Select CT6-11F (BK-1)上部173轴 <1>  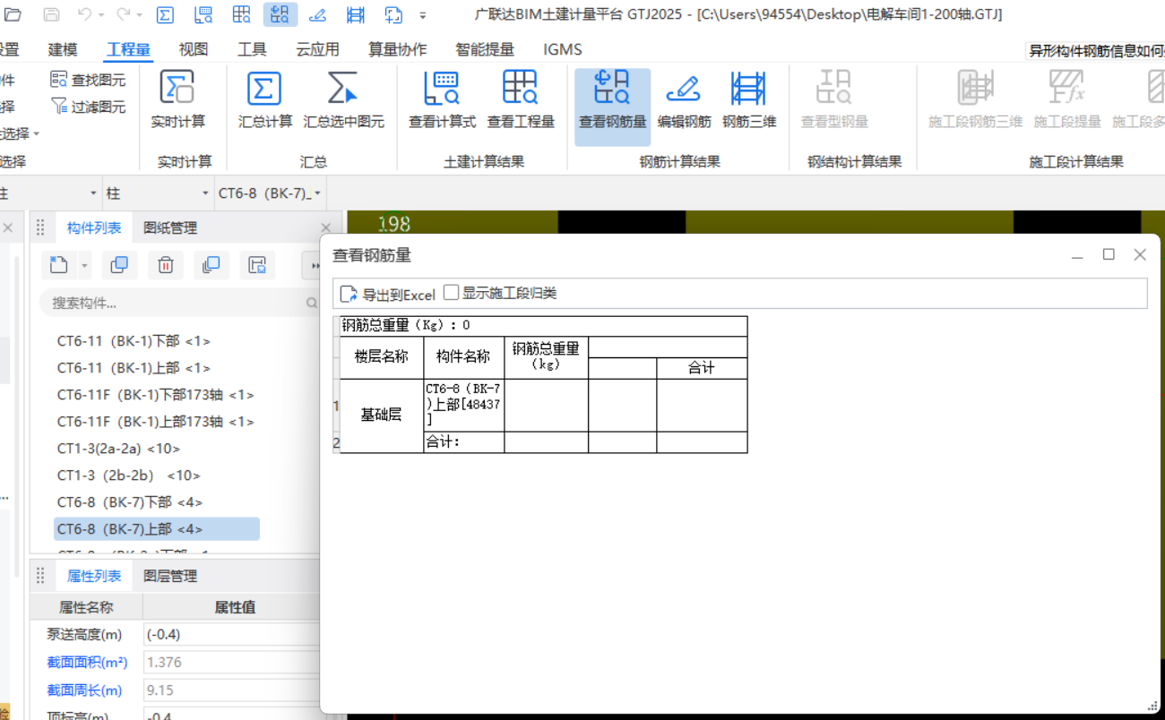coord(156,422)
